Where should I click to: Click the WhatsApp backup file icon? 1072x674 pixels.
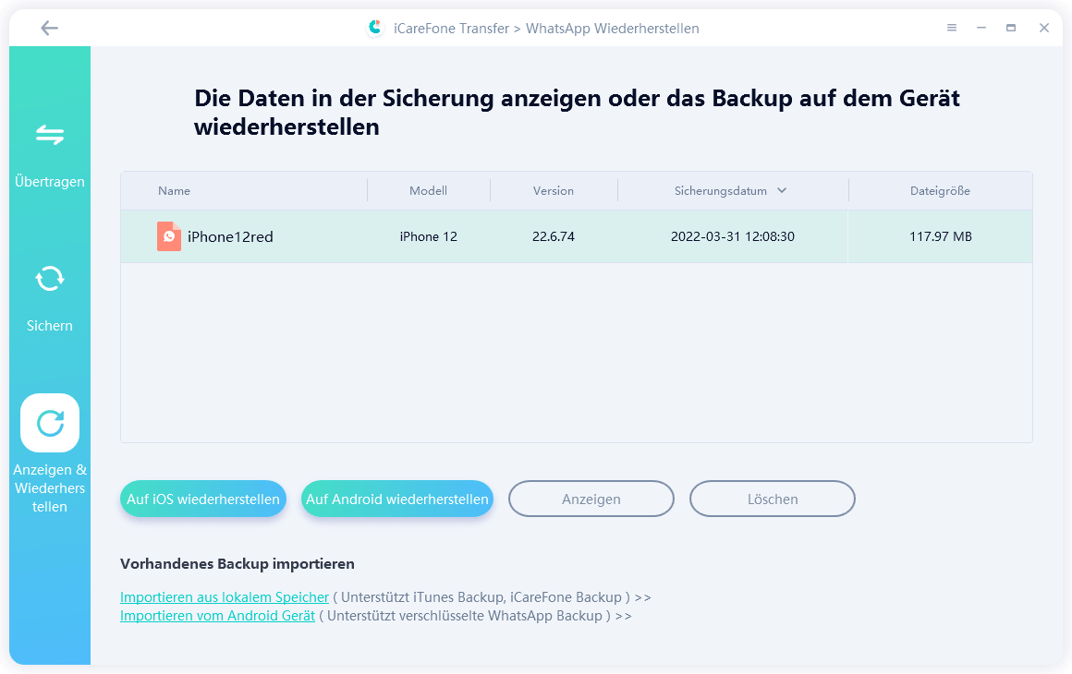(x=169, y=236)
